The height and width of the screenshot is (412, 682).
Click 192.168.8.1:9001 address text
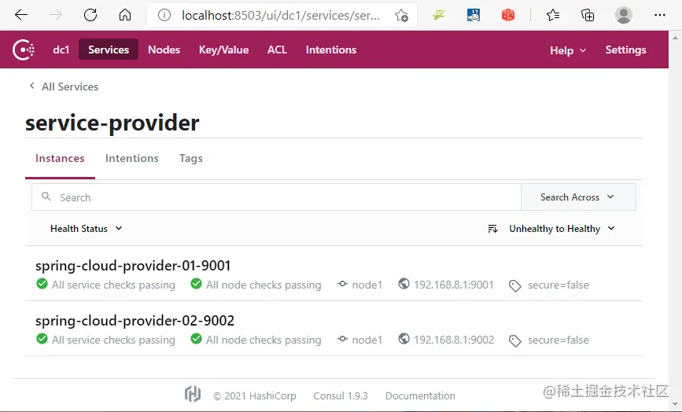click(x=454, y=285)
